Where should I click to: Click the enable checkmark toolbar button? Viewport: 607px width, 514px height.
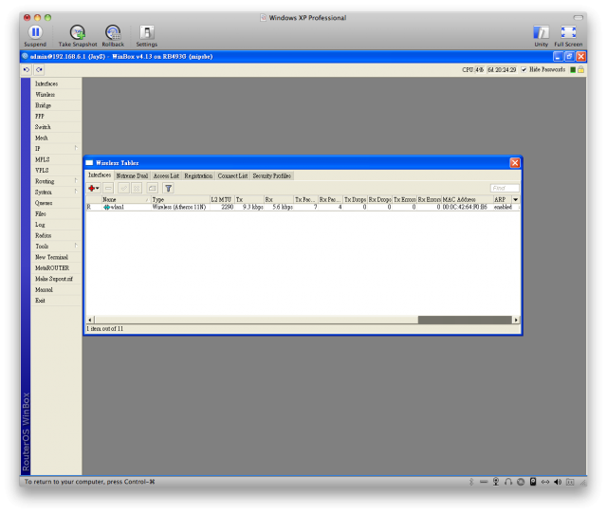point(123,188)
